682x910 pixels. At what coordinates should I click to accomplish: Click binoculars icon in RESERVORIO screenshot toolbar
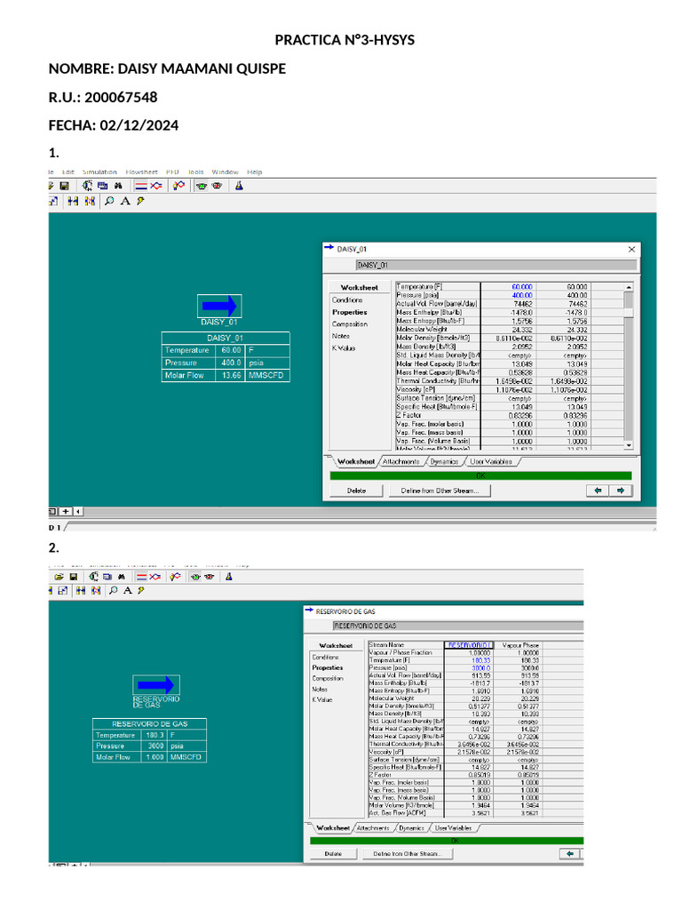pyautogui.click(x=121, y=576)
